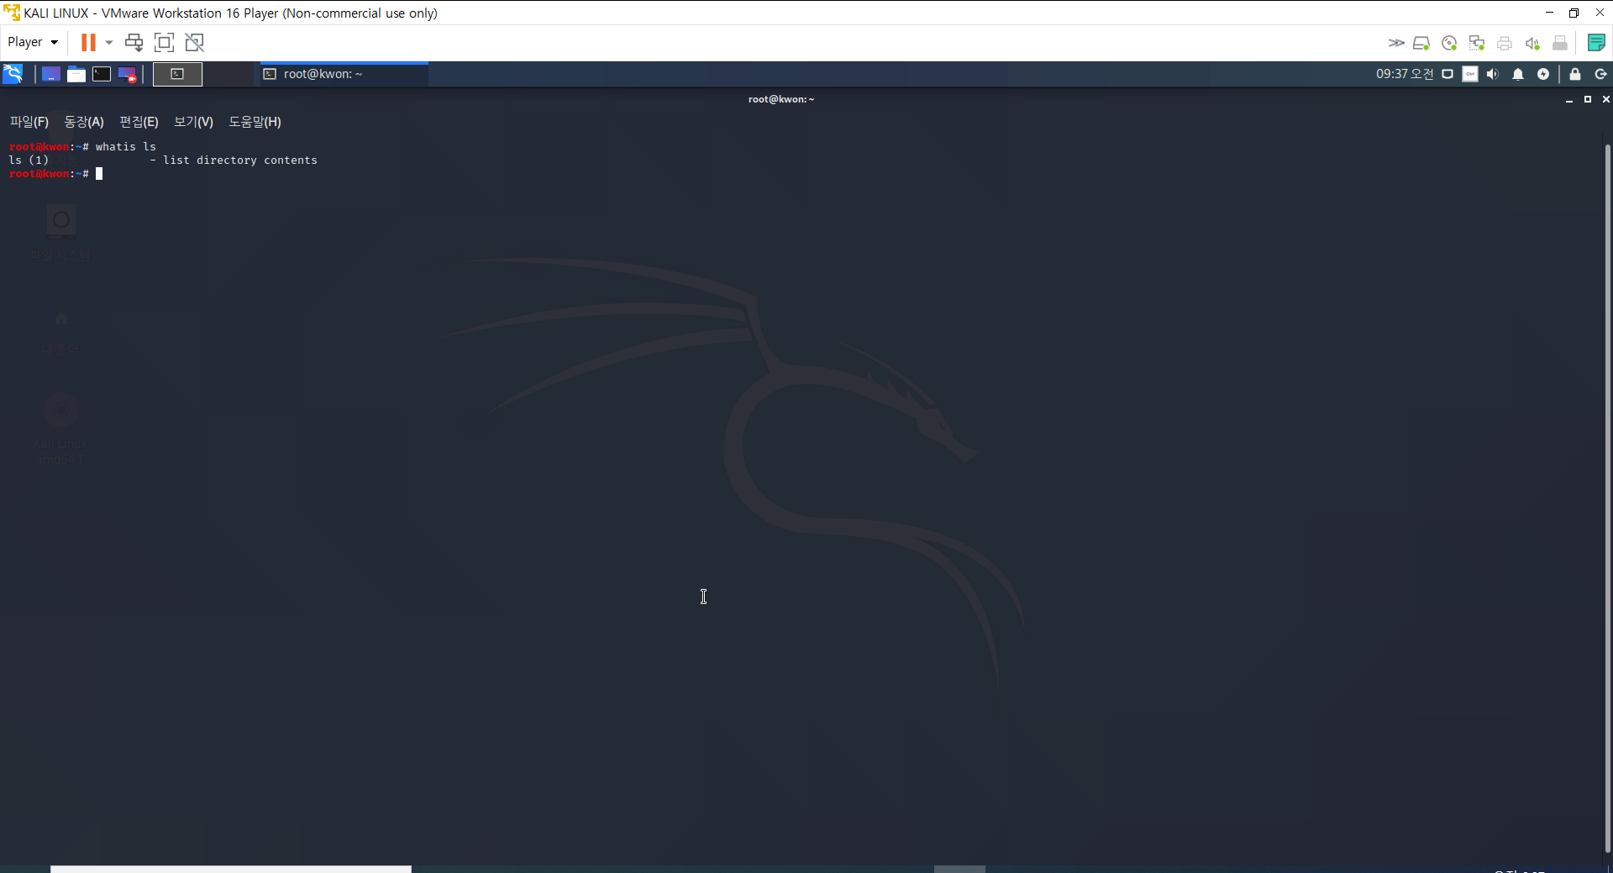Click the network adapter device icon

pos(1477,43)
